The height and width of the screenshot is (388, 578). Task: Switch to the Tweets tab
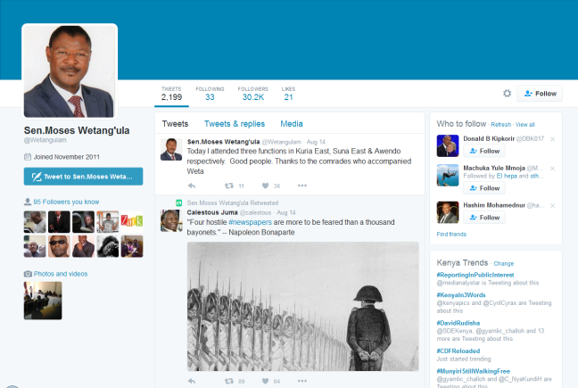click(175, 124)
